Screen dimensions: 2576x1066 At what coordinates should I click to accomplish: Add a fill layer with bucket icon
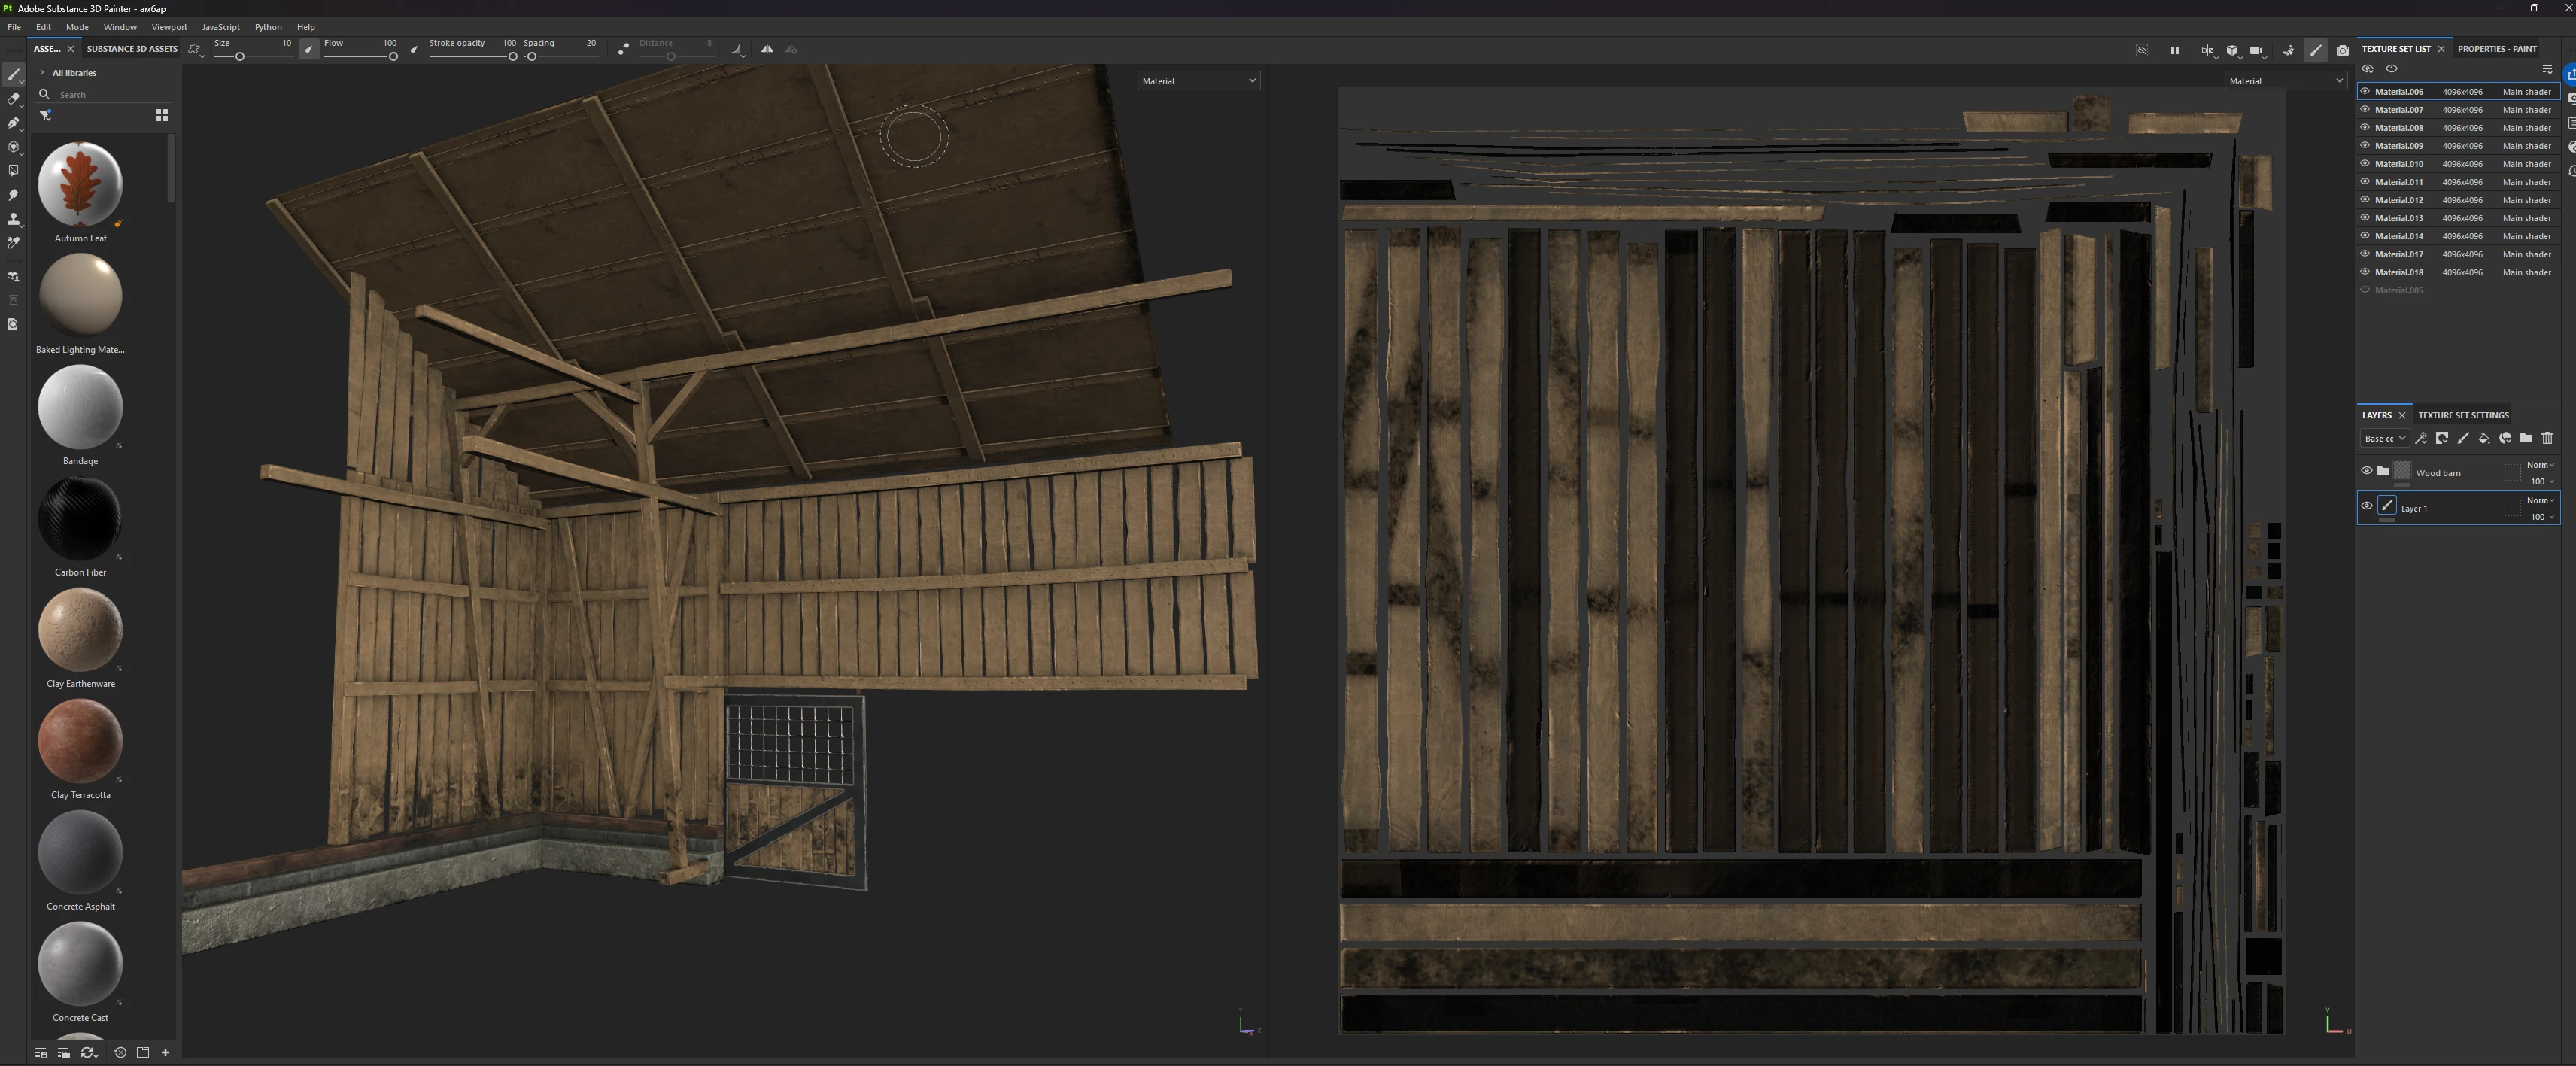tap(2484, 438)
